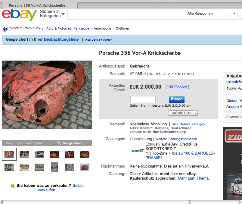The image size is (242, 204).
Task: Open the third thumbnail in top row
Action: [39, 154]
